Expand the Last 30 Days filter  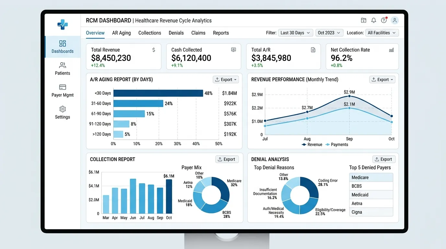point(295,33)
